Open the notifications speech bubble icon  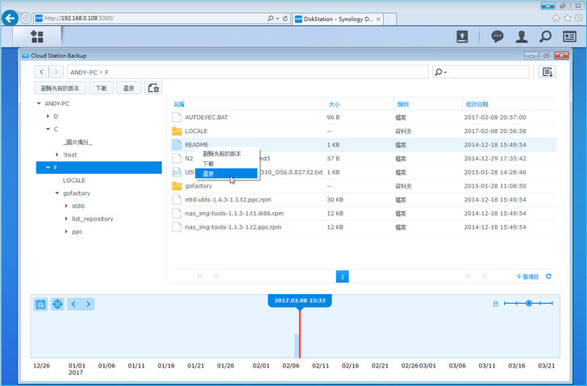click(x=497, y=36)
